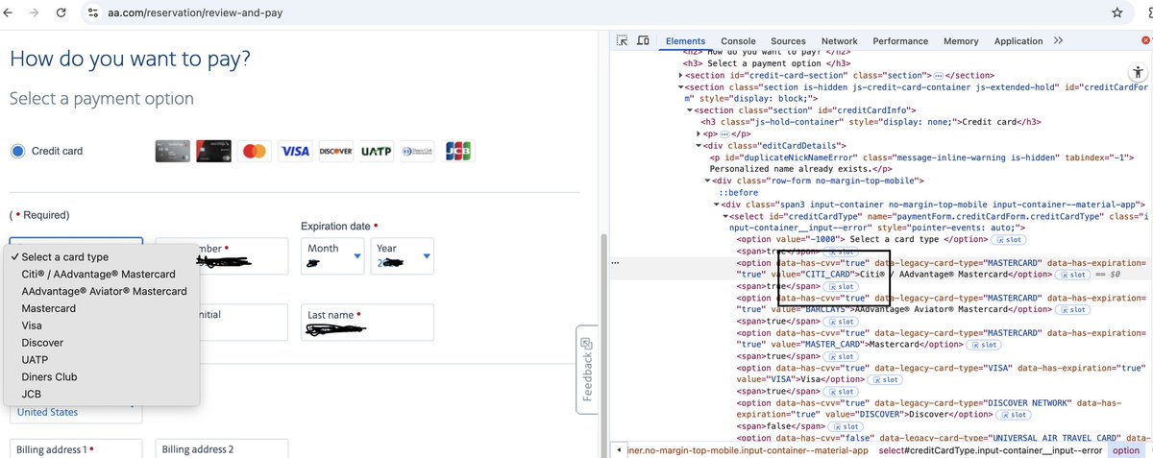Image resolution: width=1153 pixels, height=458 pixels.
Task: Choose Citi / AAdvantage Mastercard option
Action: [102, 275]
